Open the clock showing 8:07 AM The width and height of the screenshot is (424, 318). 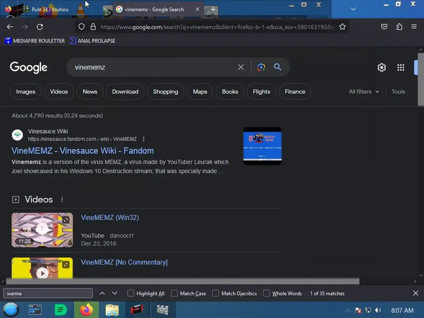click(402, 310)
